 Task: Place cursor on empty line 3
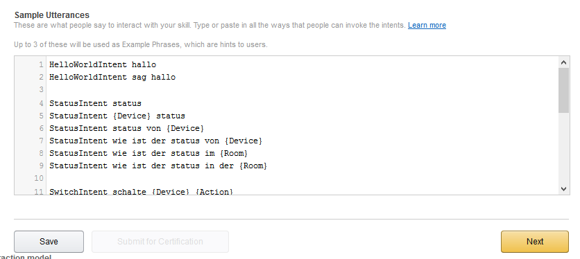302,90
